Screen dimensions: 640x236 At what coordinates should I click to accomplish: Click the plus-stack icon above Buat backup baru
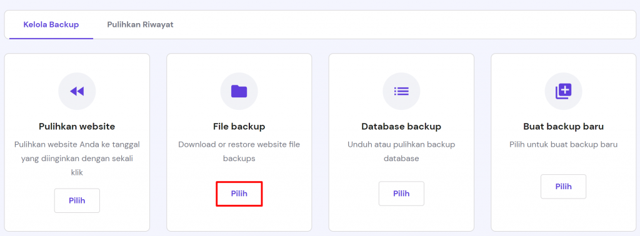pos(563,91)
